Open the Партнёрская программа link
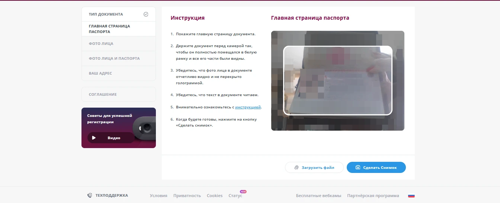Screen dimensions: 500x203 point(373,196)
